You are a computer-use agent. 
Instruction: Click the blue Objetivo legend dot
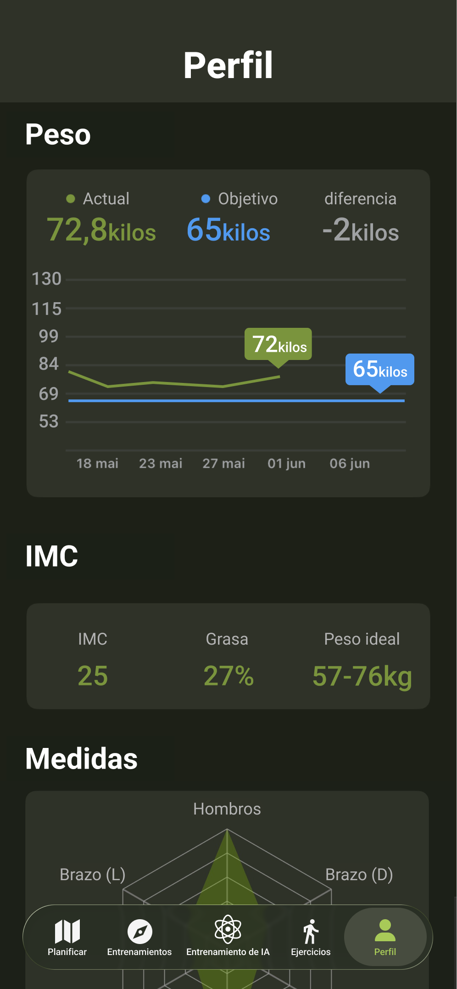click(x=206, y=199)
